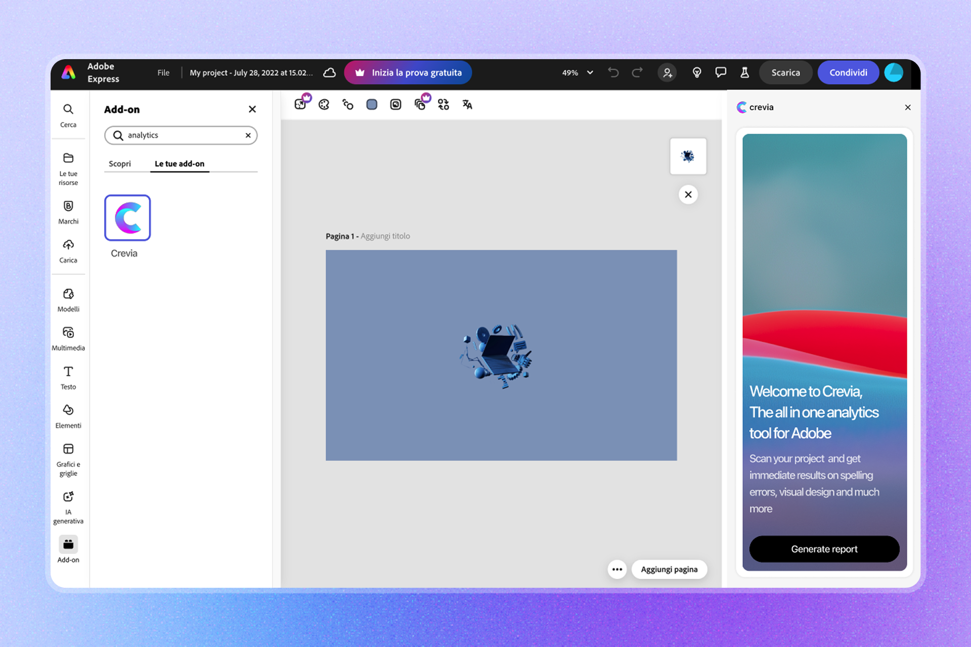Open the Elementi shapes panel
Viewport: 971px width, 647px height.
click(68, 415)
